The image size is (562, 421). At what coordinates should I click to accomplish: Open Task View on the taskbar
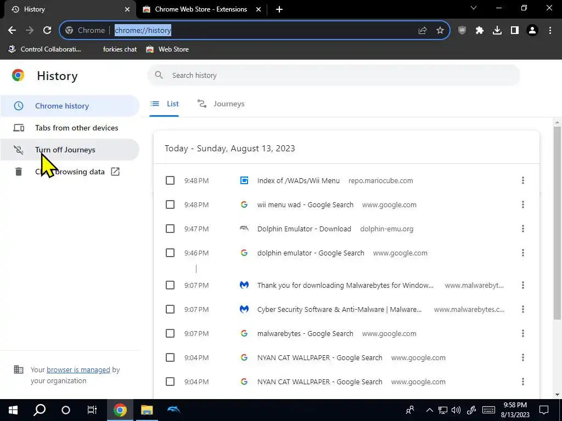click(92, 410)
